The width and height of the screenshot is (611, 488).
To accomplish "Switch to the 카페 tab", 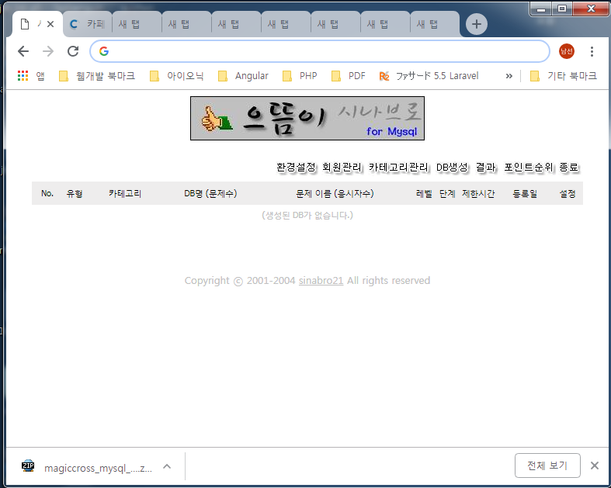I will coord(86,24).
